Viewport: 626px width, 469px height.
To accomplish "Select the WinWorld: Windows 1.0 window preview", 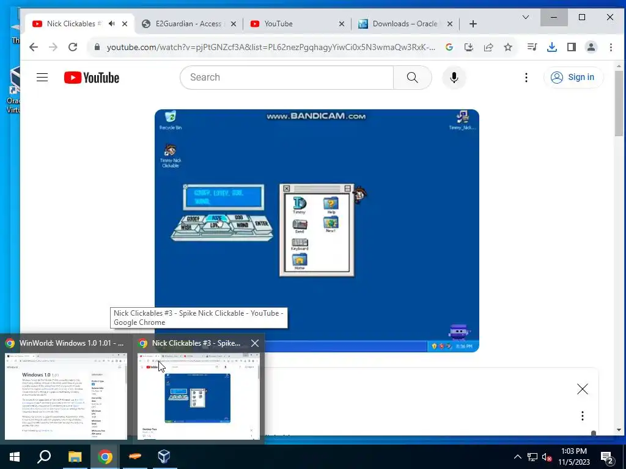I will pos(66,389).
